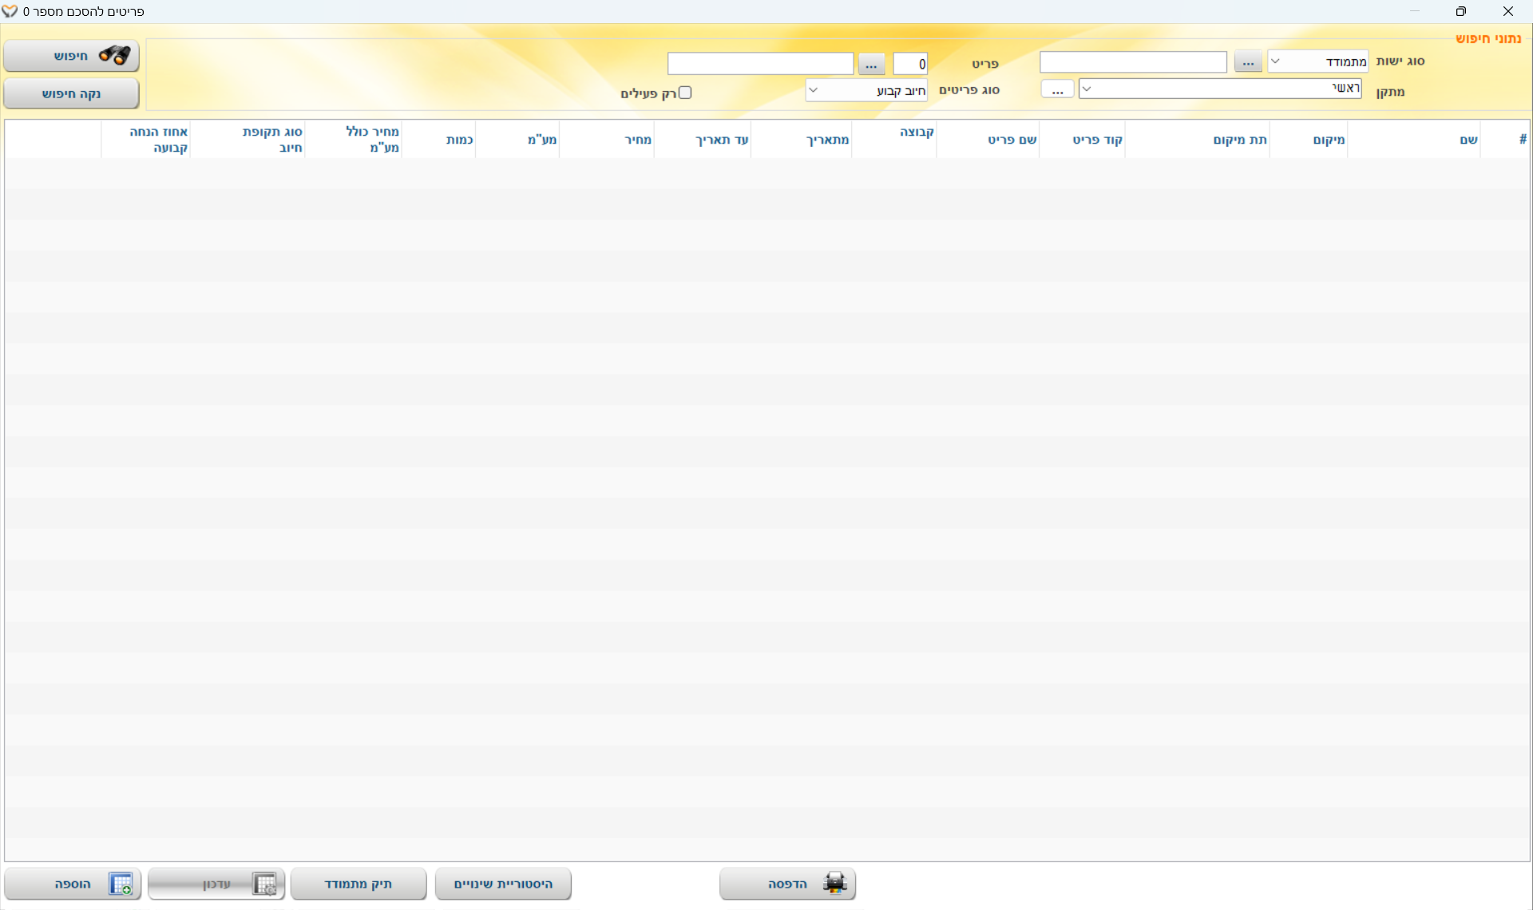Click the פריט code field showing 0
Image resolution: width=1533 pixels, height=910 pixels.
coord(910,64)
